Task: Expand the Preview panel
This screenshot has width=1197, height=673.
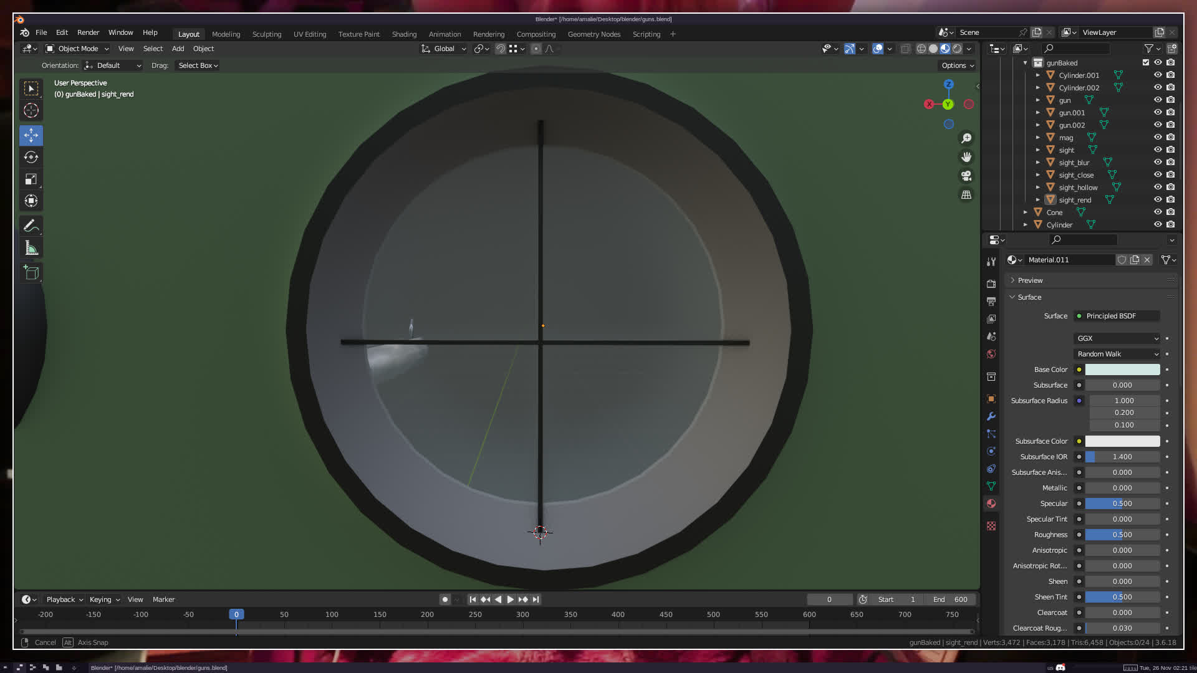Action: click(x=1030, y=280)
